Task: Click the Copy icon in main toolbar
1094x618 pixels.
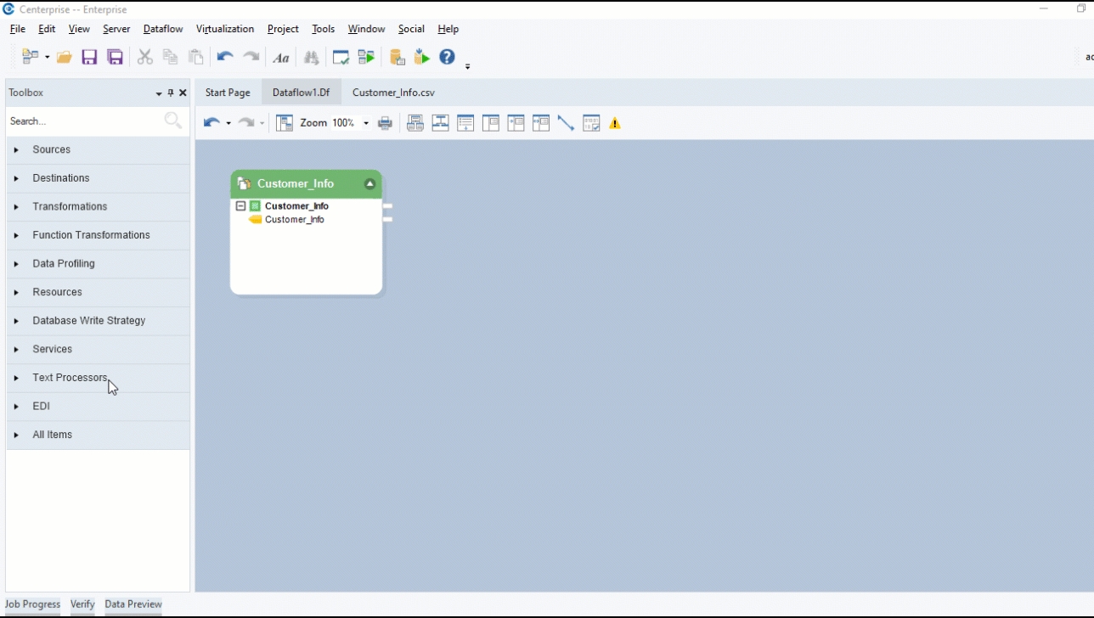Action: coord(171,58)
